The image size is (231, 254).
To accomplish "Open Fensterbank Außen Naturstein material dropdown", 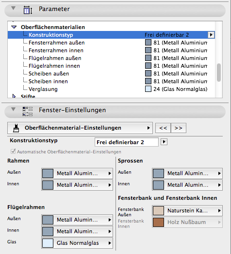I will [187, 210].
